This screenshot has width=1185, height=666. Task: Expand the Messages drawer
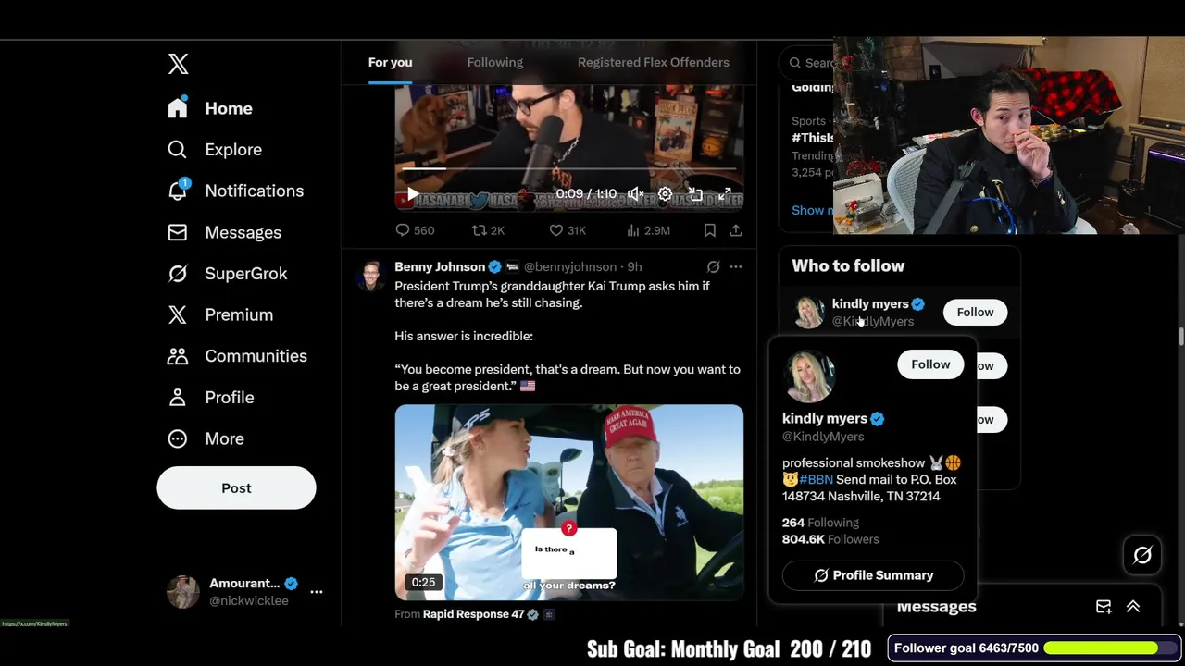[1133, 607]
